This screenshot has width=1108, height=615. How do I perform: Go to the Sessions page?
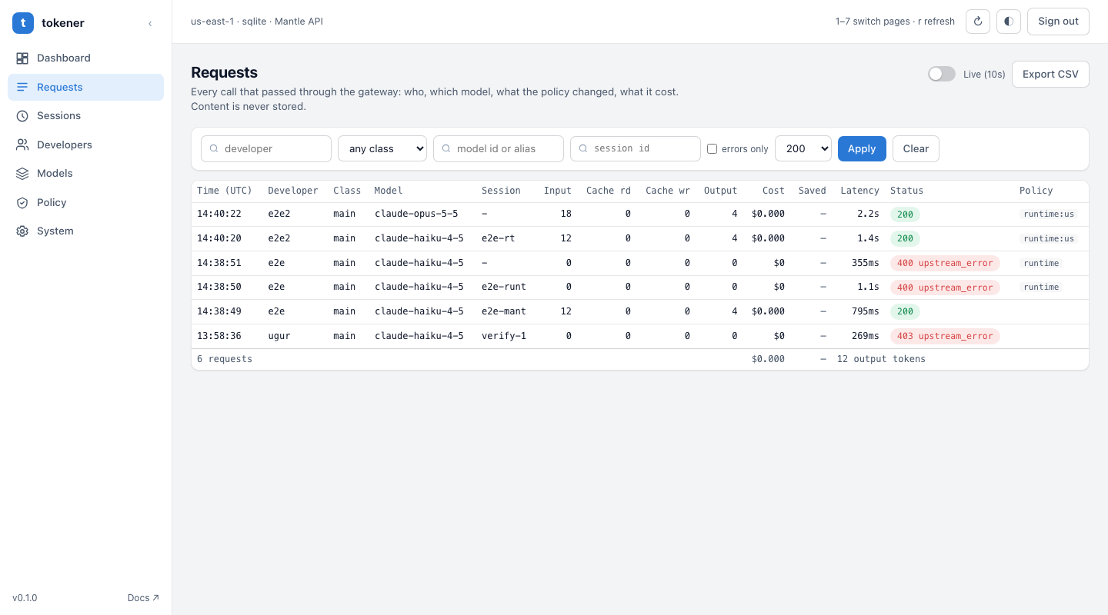click(x=85, y=116)
